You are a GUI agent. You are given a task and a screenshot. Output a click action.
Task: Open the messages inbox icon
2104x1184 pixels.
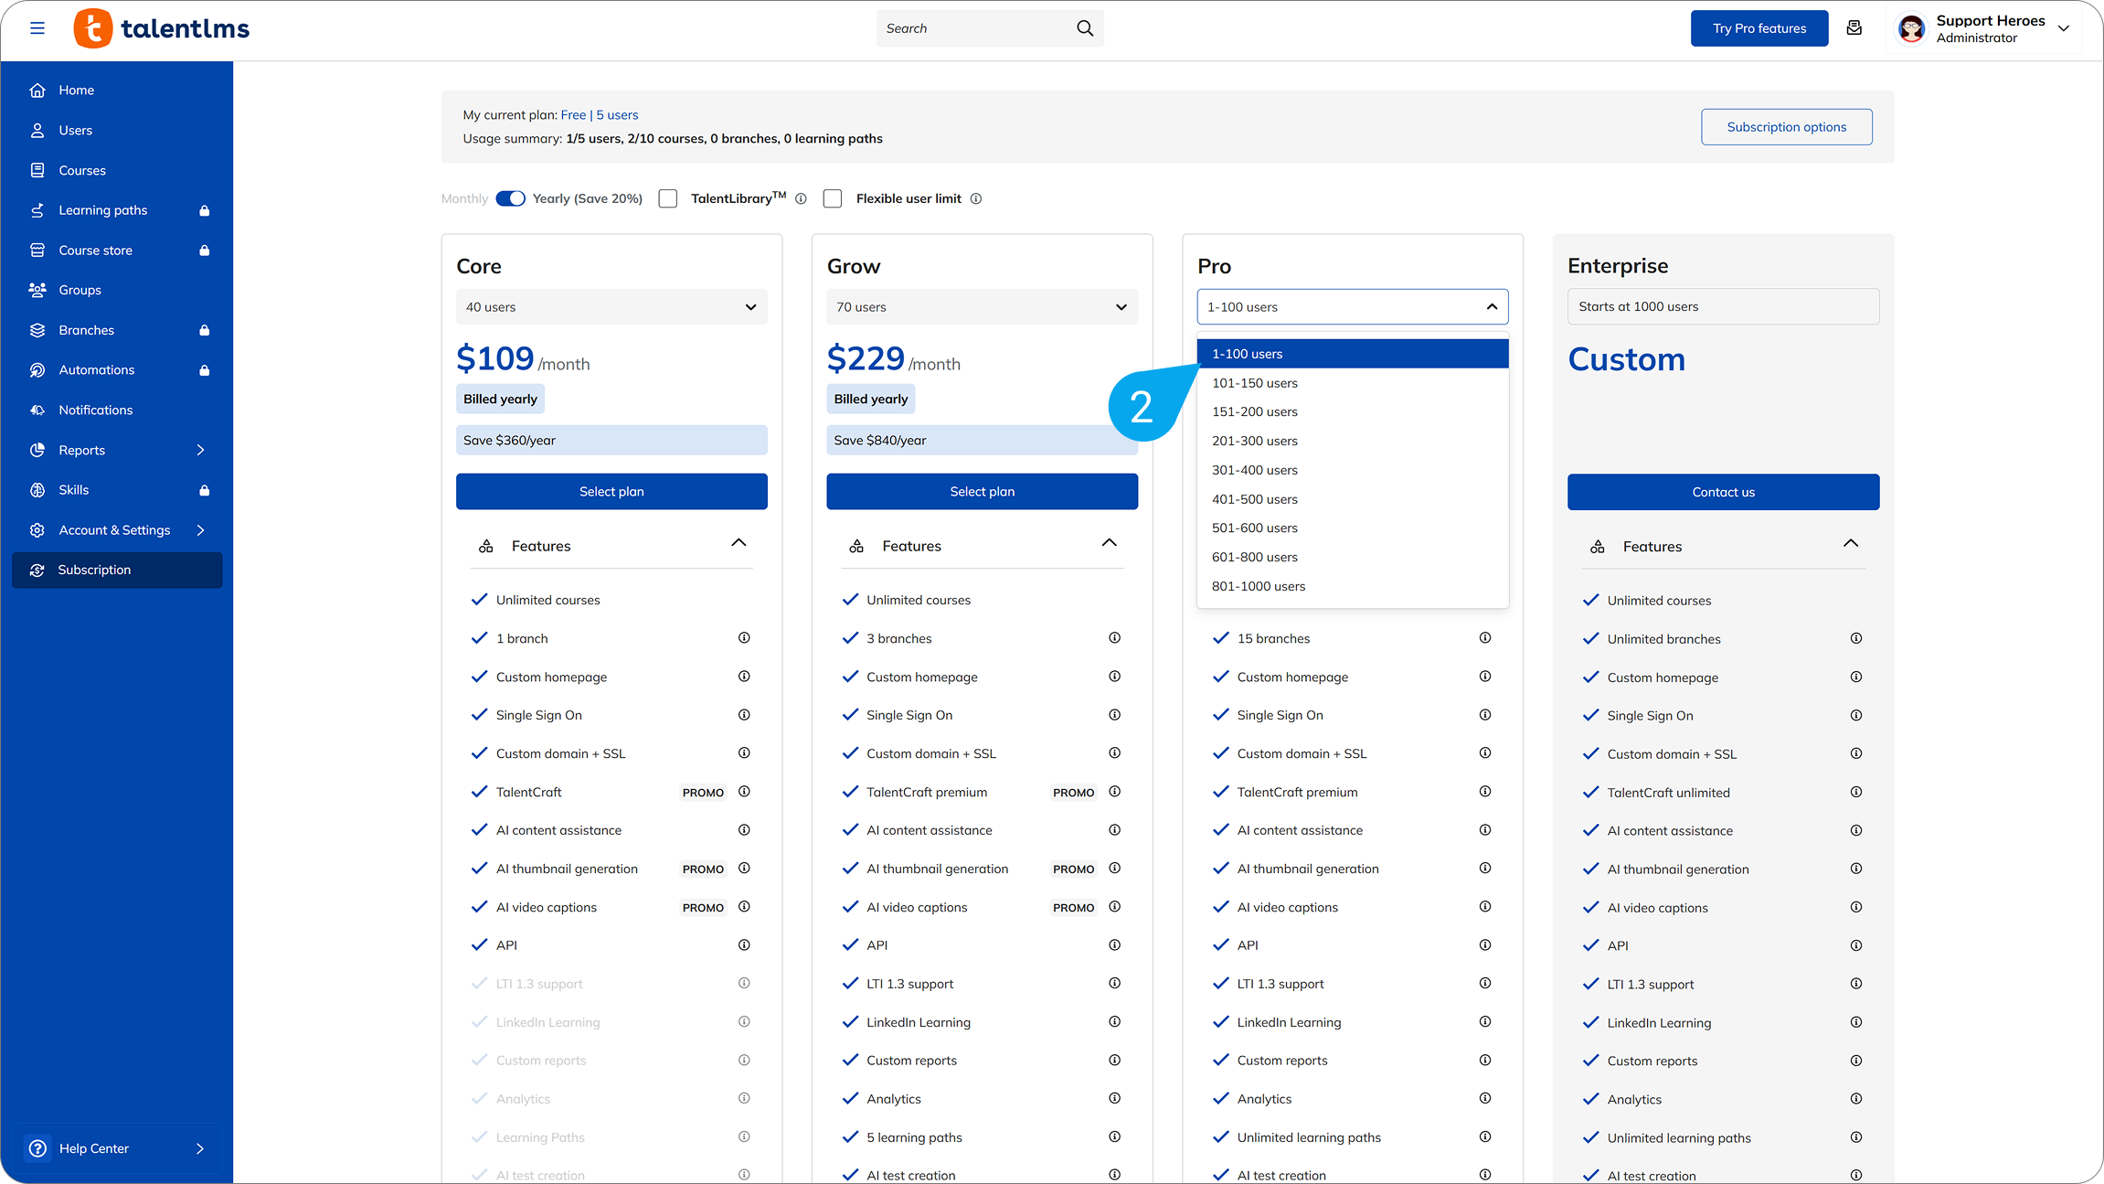(1854, 28)
